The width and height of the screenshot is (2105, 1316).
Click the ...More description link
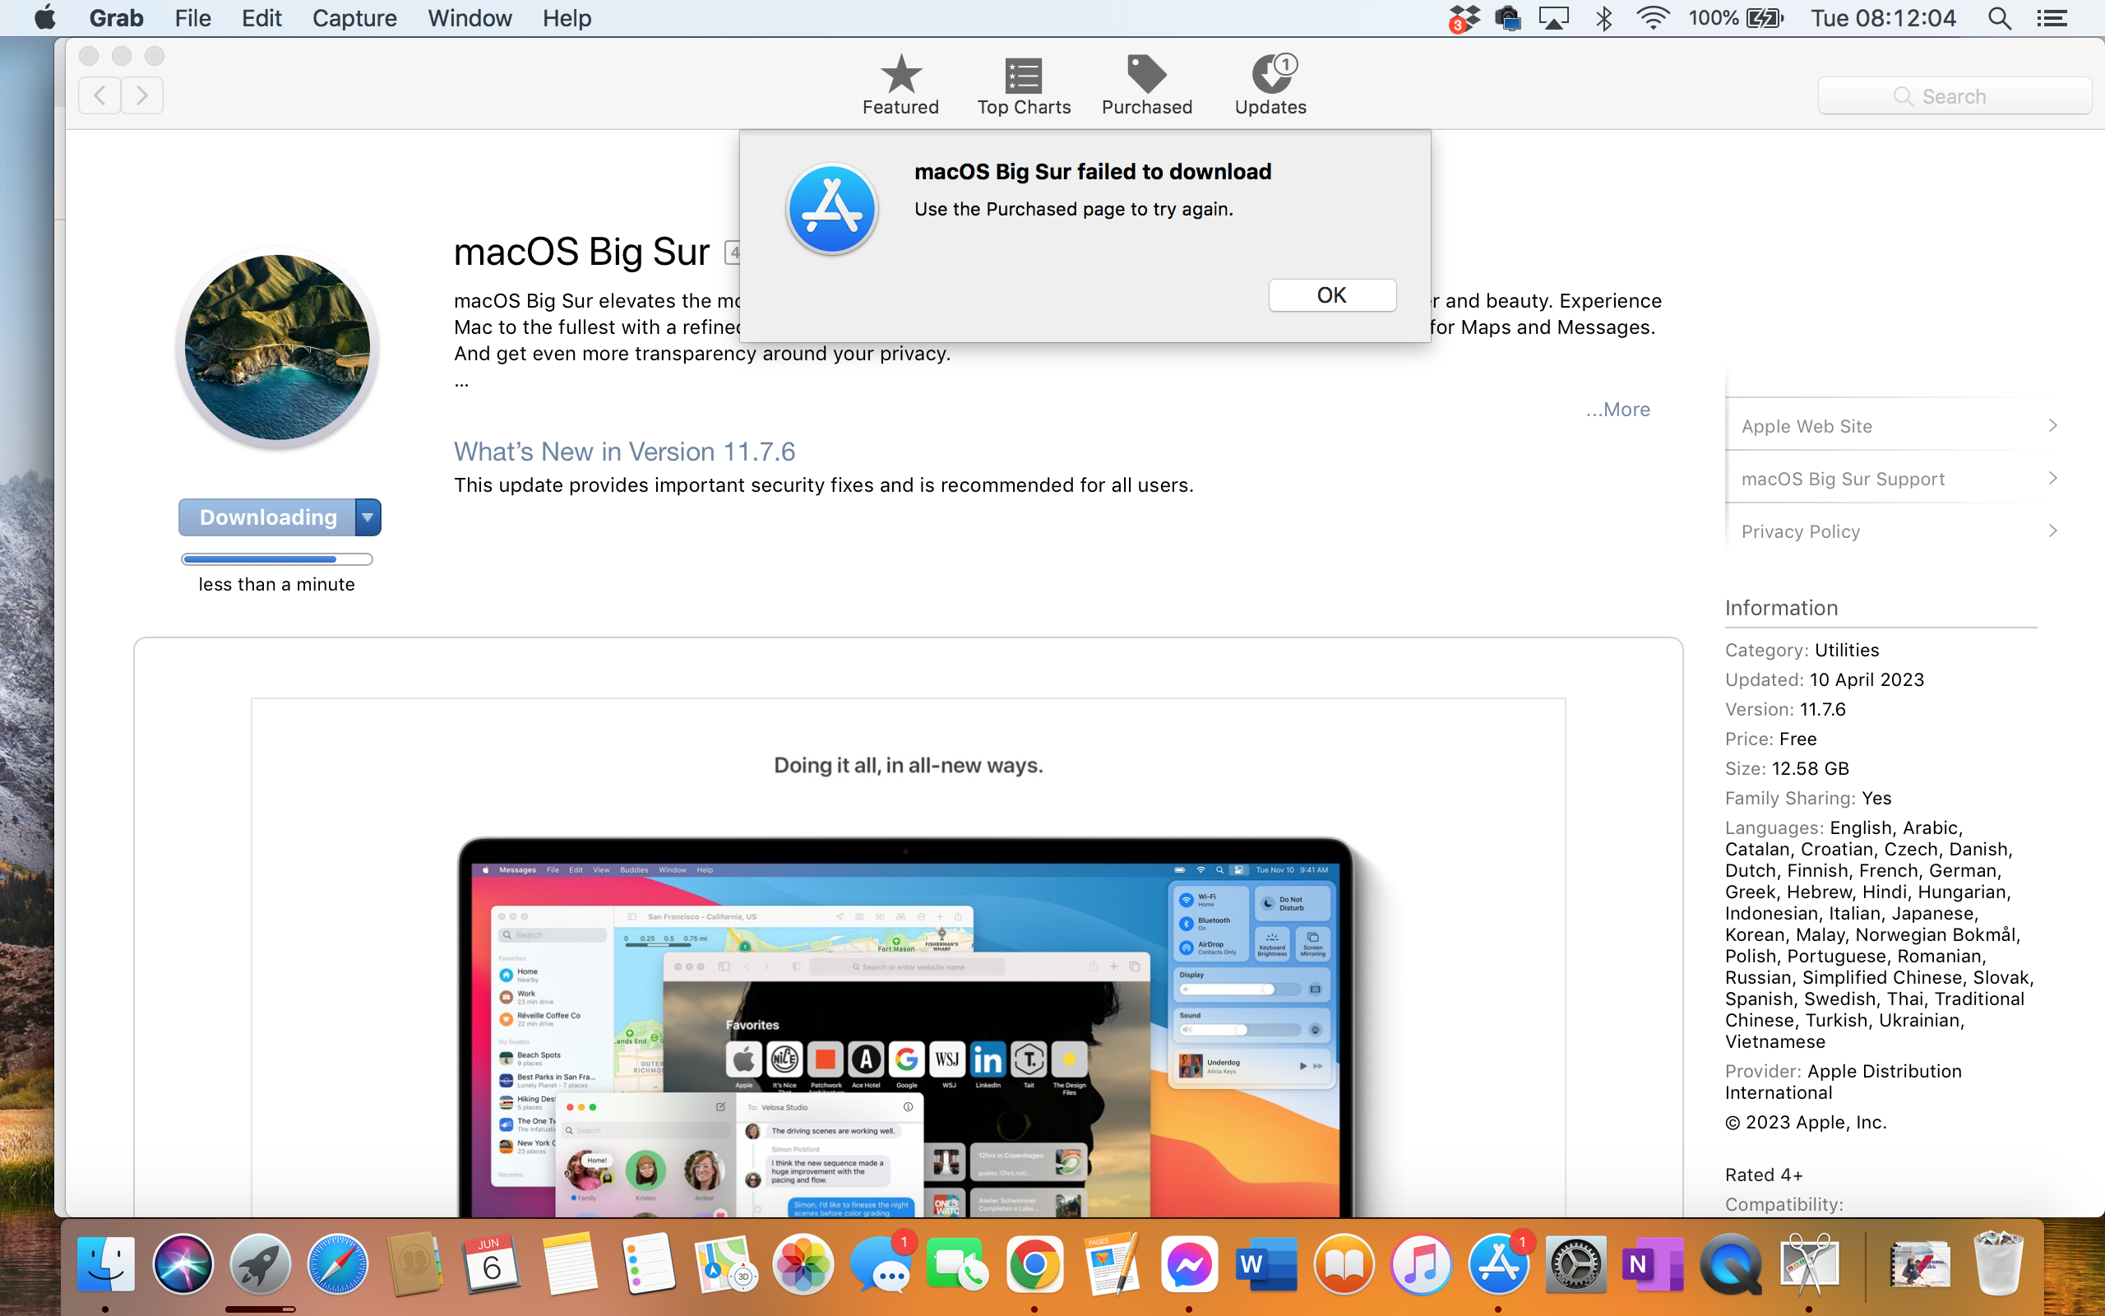click(x=1617, y=409)
